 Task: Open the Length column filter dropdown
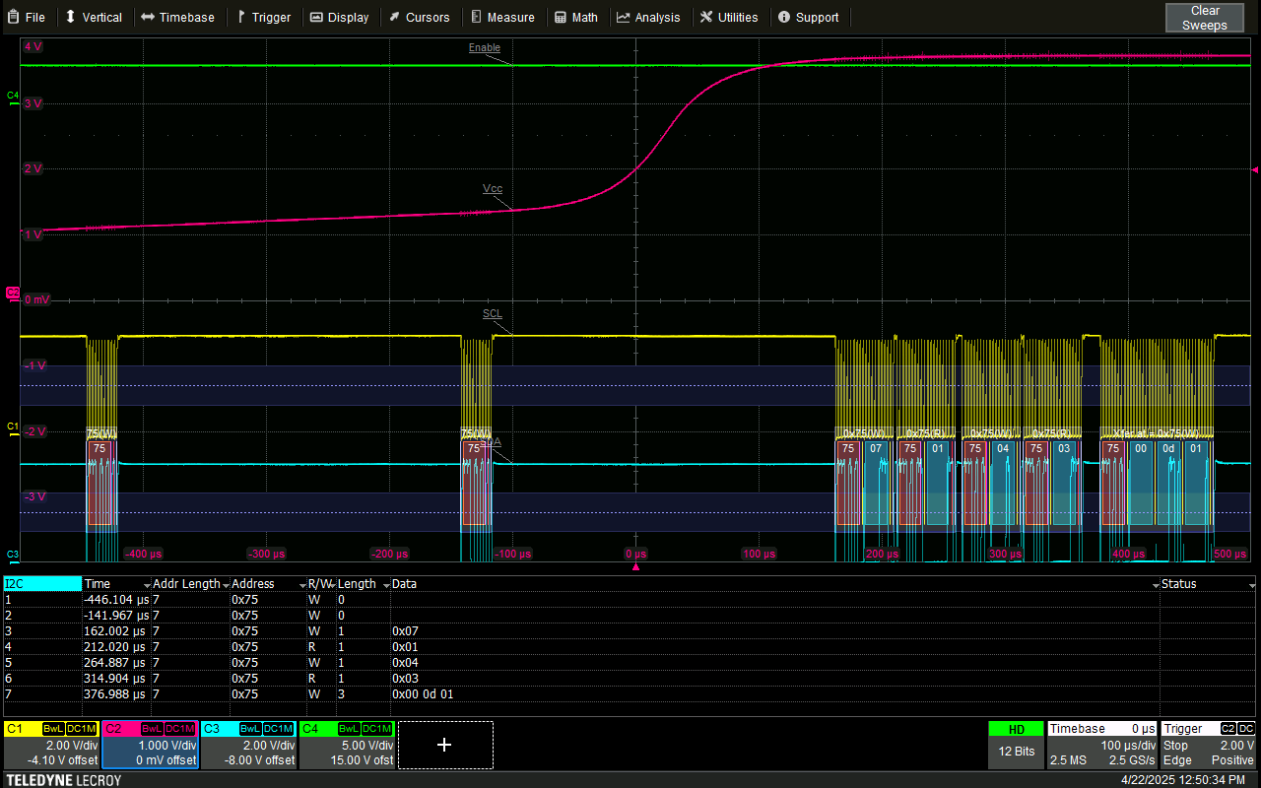386,584
